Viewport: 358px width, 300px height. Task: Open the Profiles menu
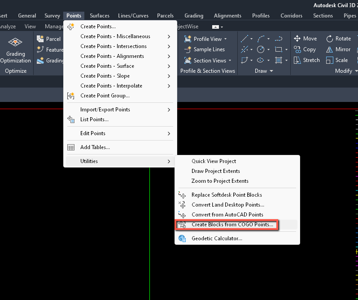click(x=261, y=16)
